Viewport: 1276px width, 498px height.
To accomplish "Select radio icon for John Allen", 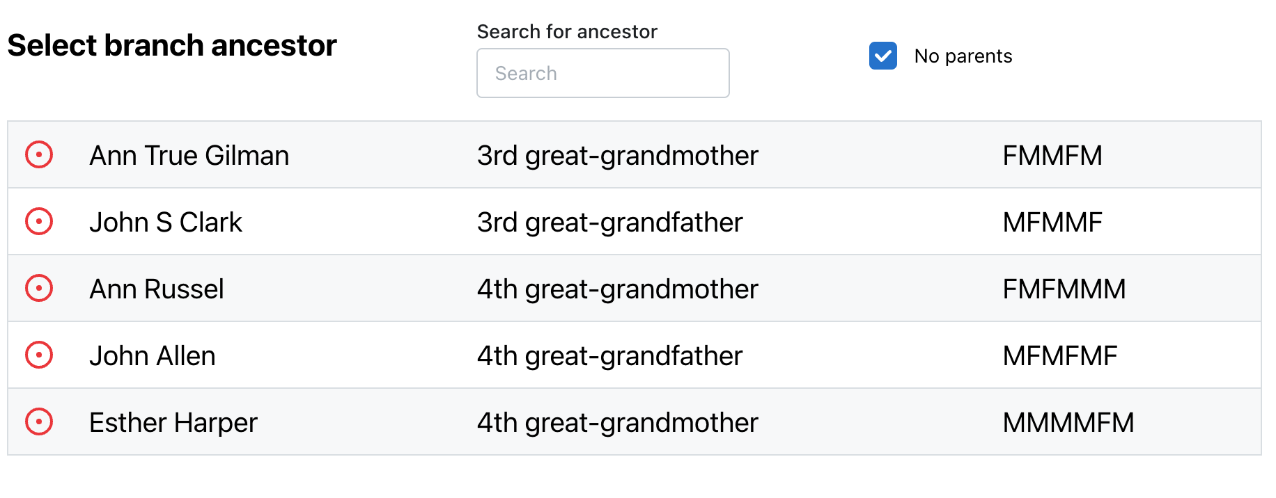I will [39, 355].
